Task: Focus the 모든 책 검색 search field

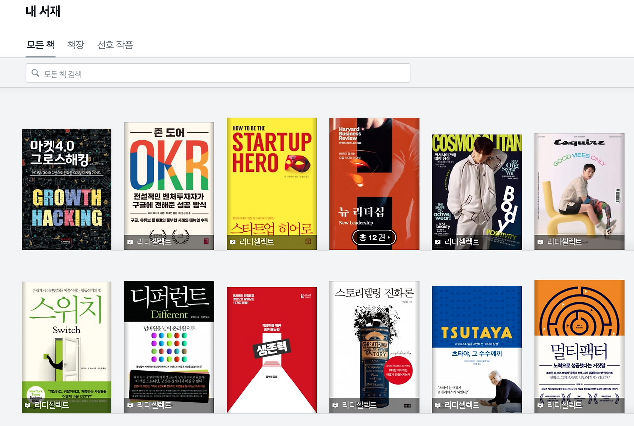Action: (218, 73)
